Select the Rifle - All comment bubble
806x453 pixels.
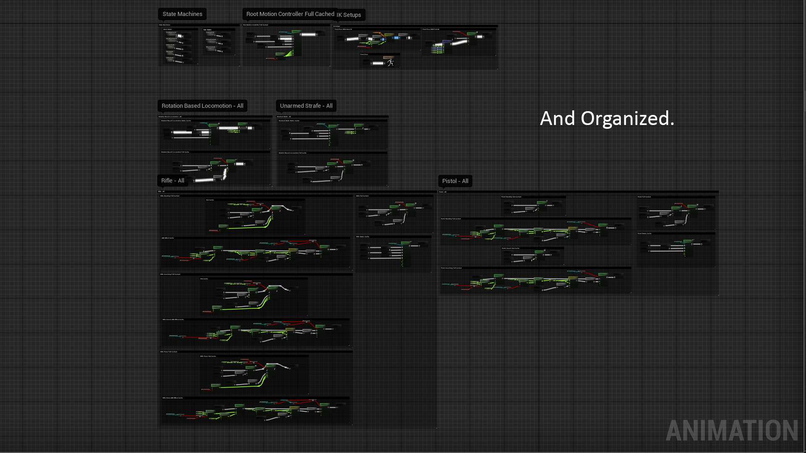(x=173, y=180)
